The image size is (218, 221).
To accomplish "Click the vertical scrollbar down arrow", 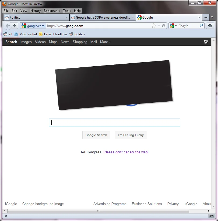I will click(213, 206).
